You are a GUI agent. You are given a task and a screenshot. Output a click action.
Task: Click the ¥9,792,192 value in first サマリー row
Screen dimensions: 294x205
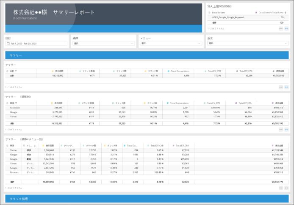click(278, 76)
